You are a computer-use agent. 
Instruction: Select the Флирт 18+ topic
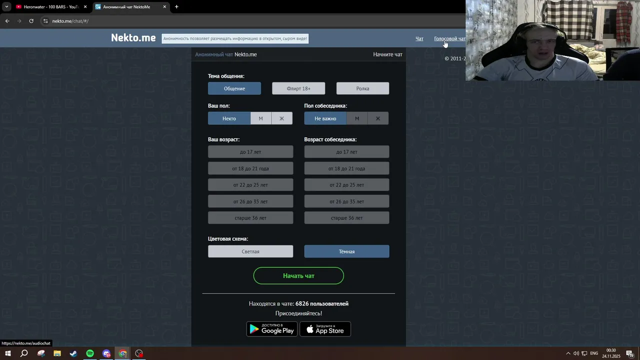click(x=298, y=88)
